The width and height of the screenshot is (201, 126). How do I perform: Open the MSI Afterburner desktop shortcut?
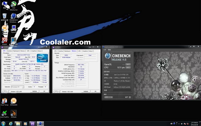14,6
